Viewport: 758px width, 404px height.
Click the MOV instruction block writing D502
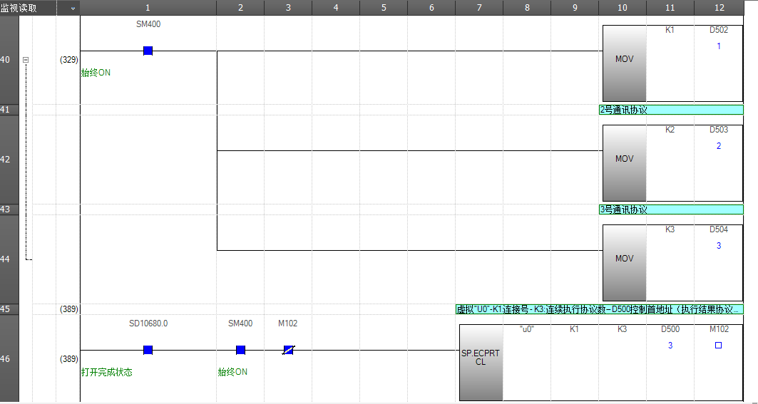point(624,63)
